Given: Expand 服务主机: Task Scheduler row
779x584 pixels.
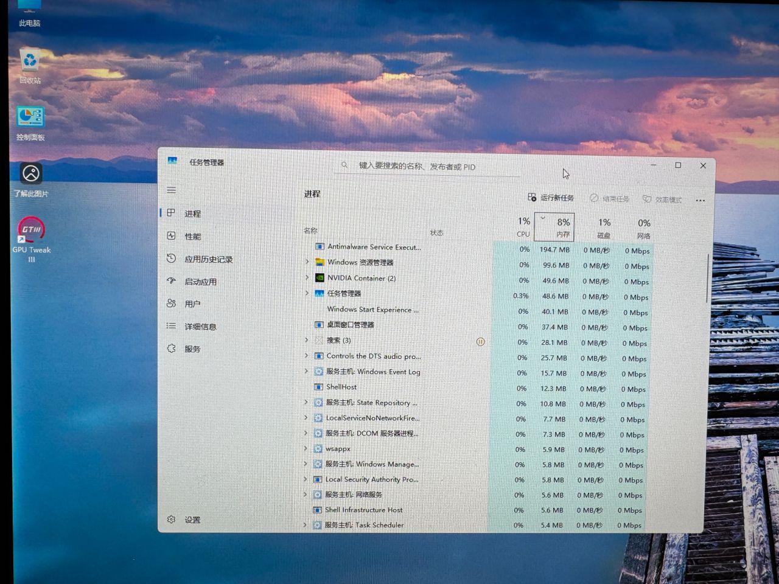Looking at the screenshot, I should [x=304, y=524].
